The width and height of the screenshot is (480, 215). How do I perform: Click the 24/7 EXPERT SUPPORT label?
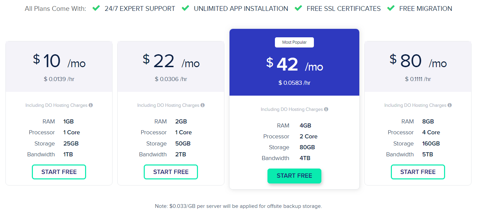coord(140,8)
